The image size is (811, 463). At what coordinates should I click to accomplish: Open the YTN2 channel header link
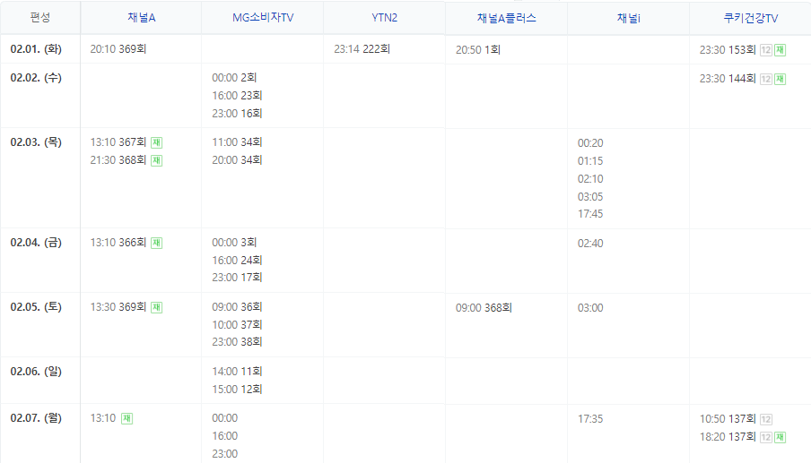point(384,18)
